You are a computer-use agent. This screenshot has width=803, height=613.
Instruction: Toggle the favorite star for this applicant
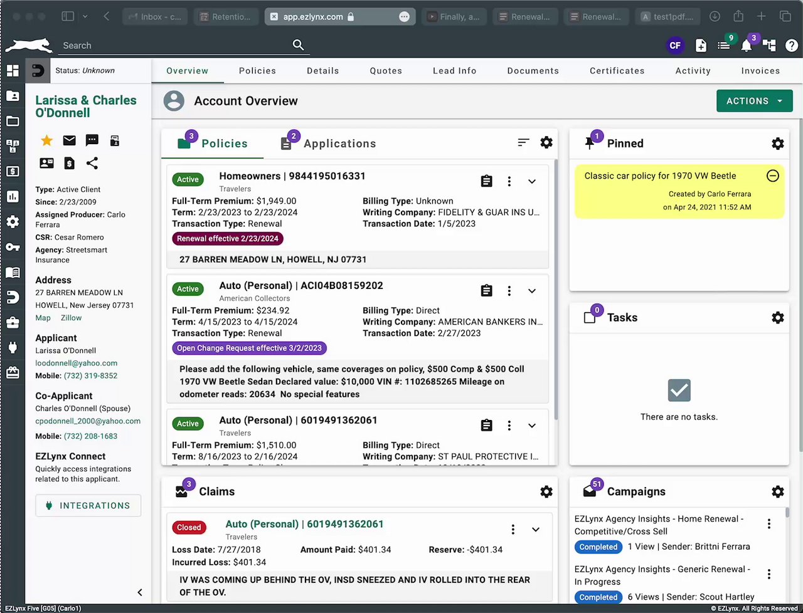tap(47, 140)
